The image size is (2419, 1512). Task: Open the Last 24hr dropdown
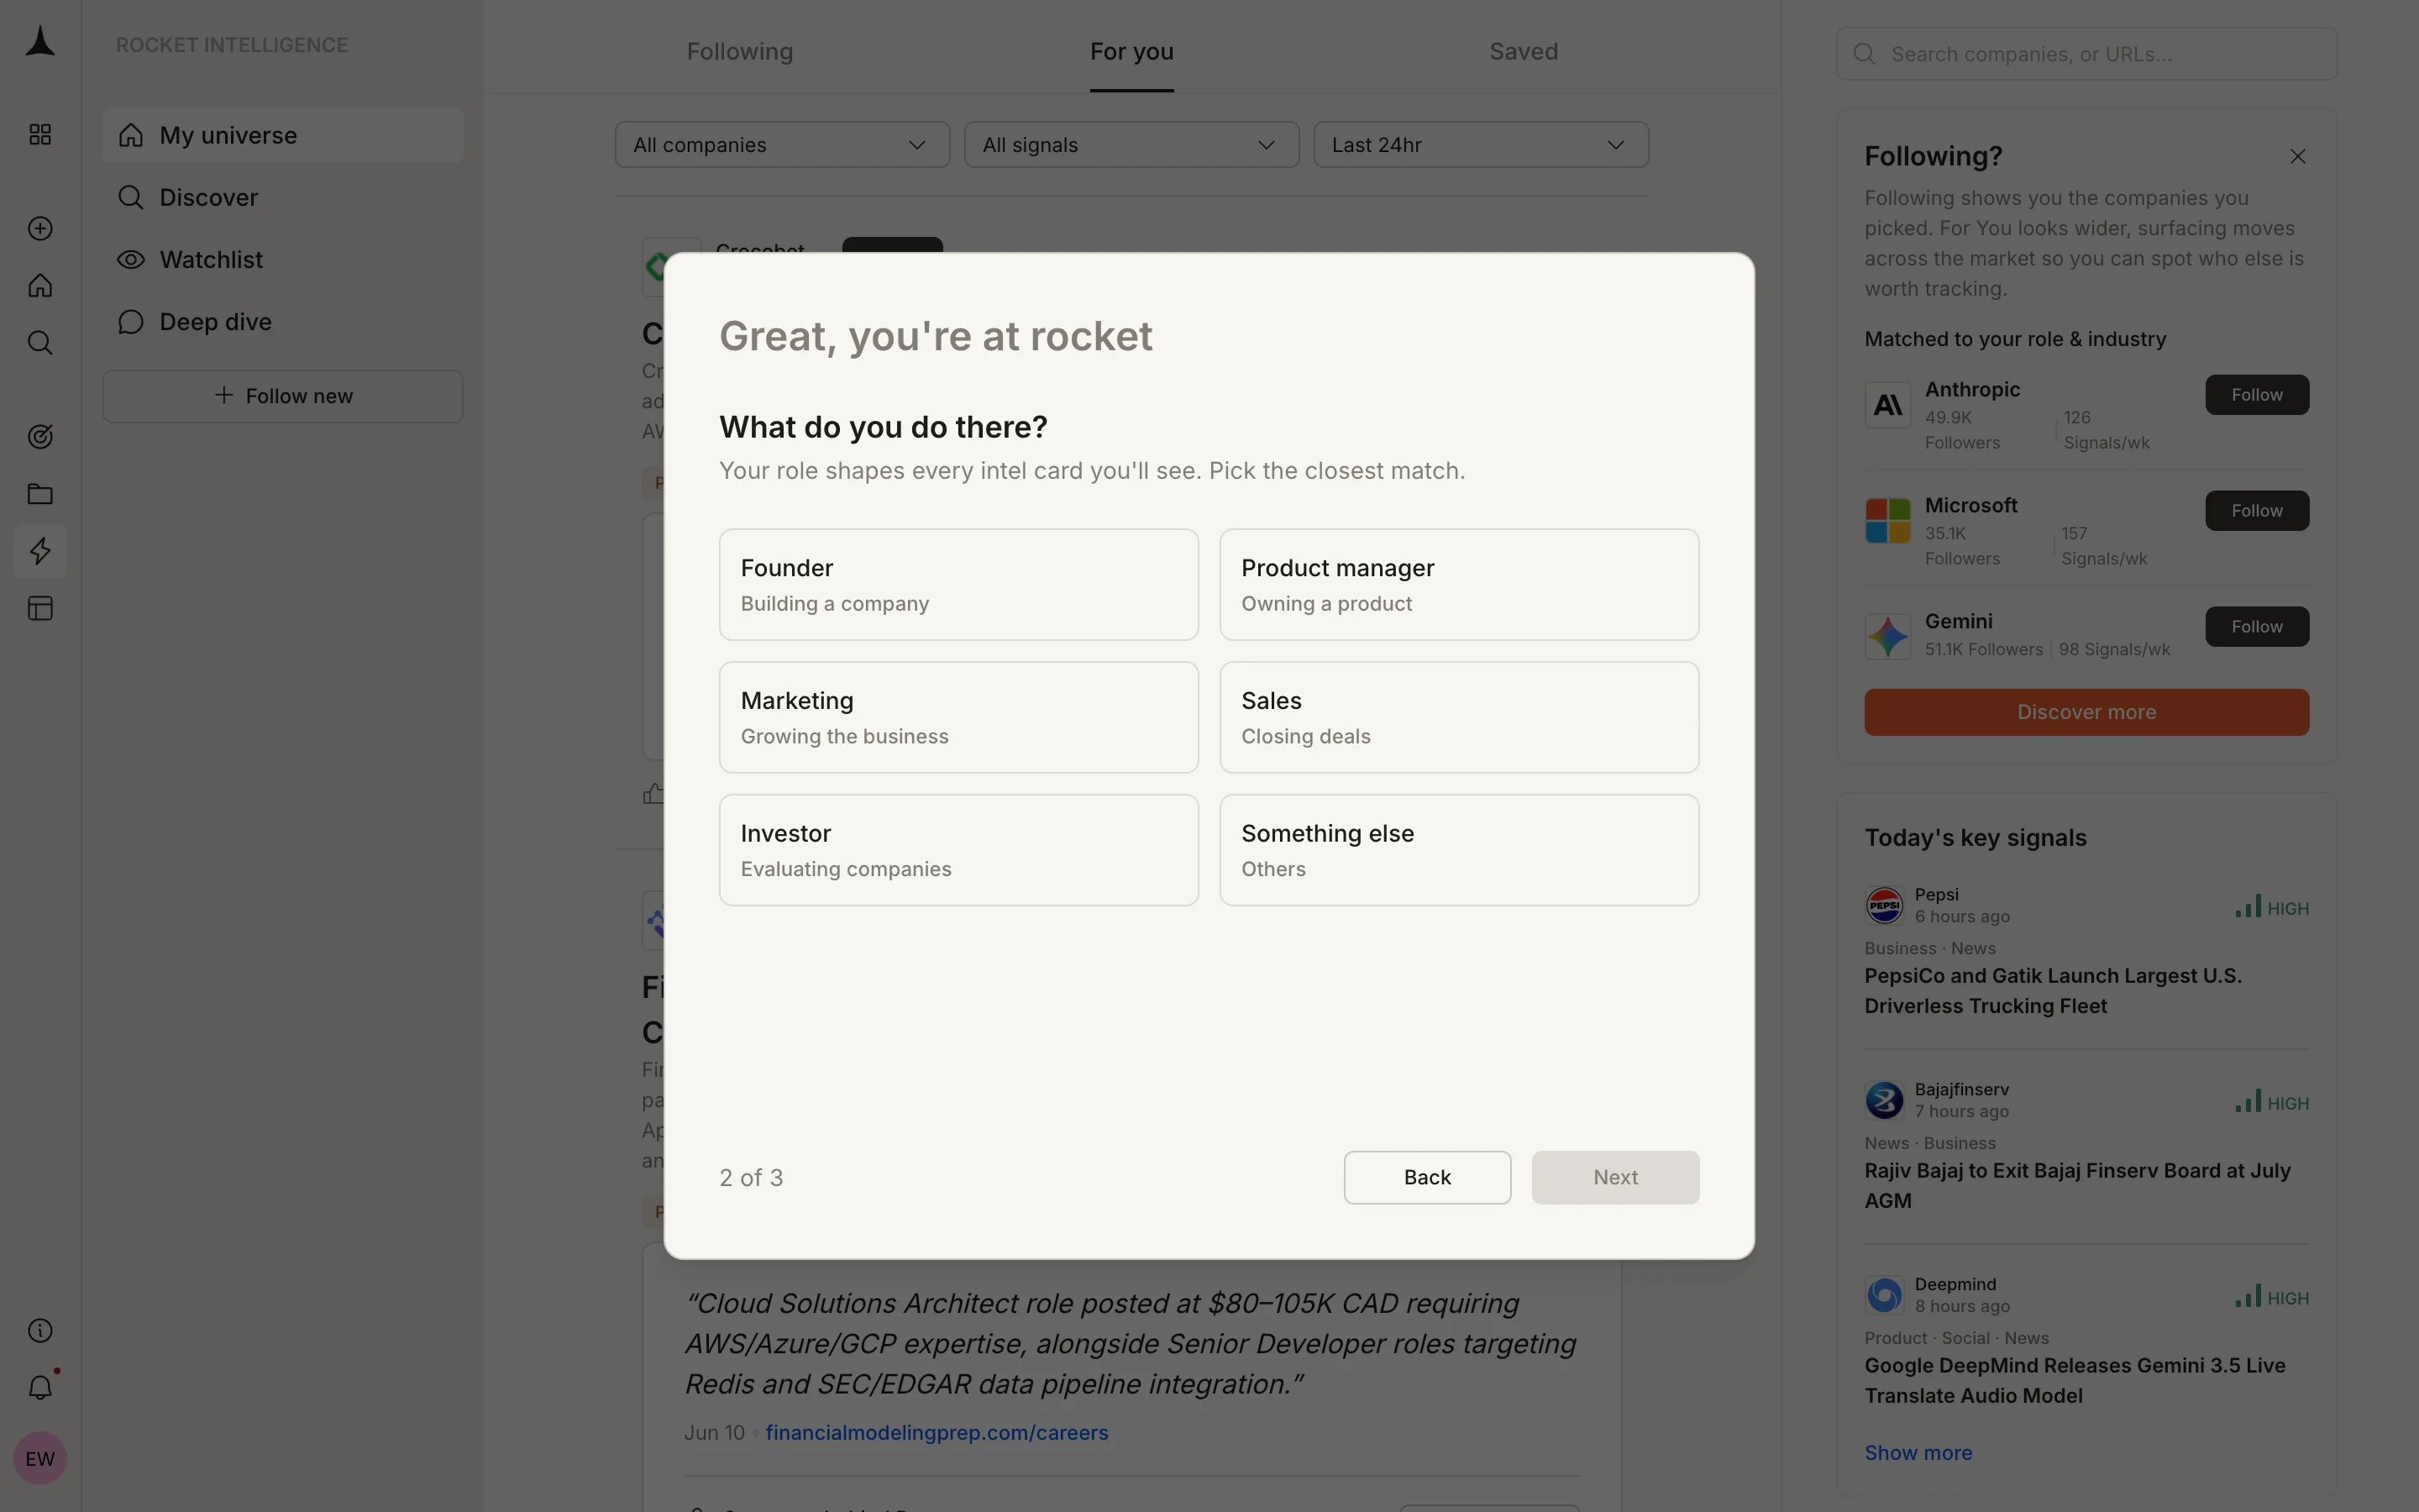tap(1481, 145)
